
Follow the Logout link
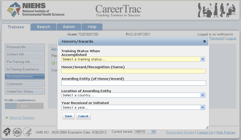231,38
